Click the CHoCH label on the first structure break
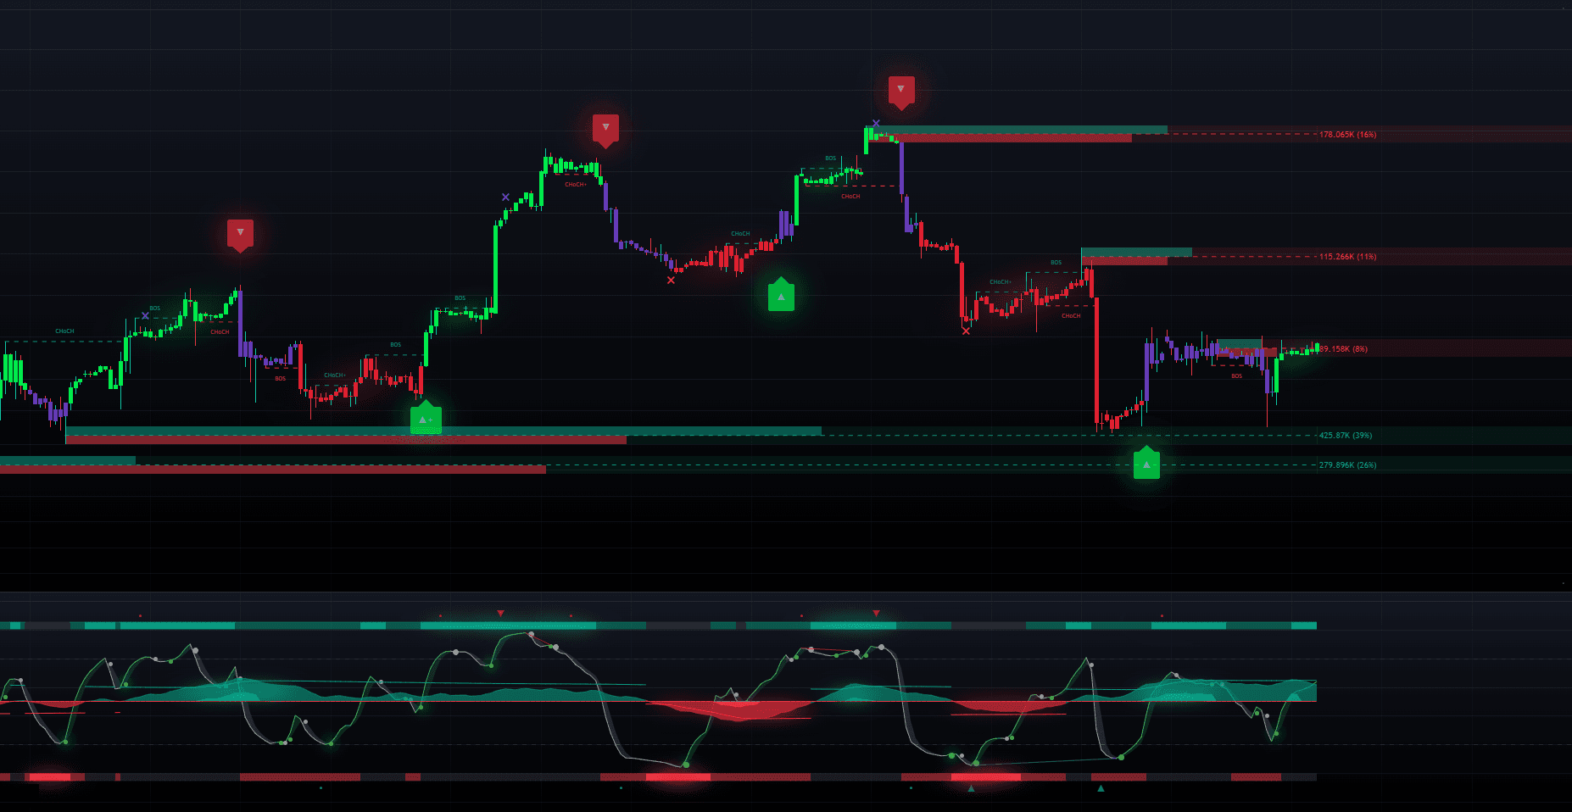This screenshot has width=1572, height=812. pos(64,331)
